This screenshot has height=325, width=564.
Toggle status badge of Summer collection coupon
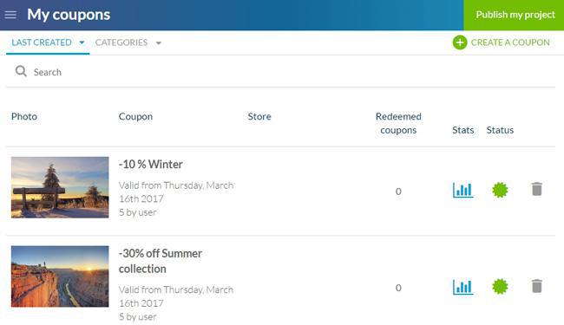coord(500,286)
